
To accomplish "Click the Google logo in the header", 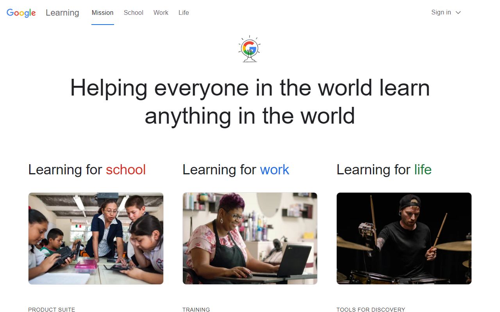I will point(21,13).
